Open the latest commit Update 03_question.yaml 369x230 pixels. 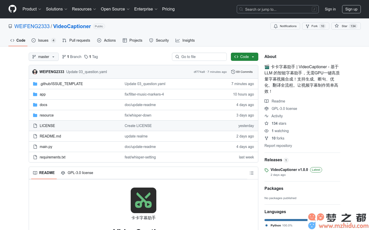pyautogui.click(x=87, y=72)
